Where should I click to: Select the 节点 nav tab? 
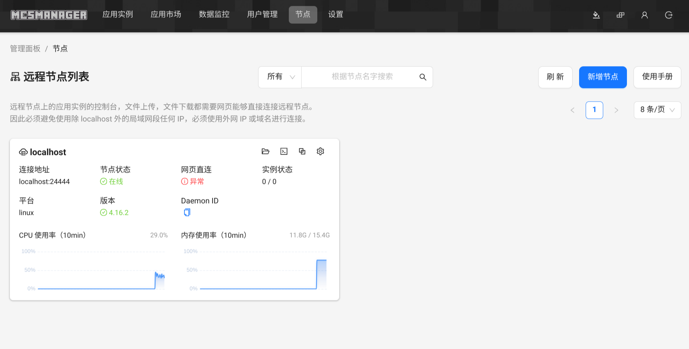coord(303,15)
